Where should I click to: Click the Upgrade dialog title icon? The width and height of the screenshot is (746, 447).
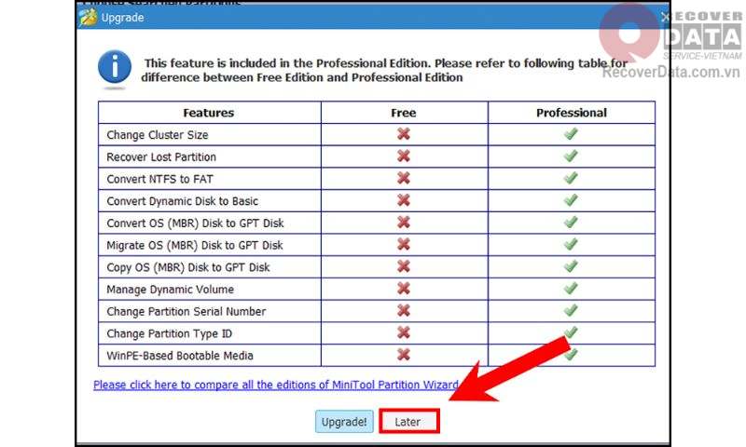[x=88, y=18]
